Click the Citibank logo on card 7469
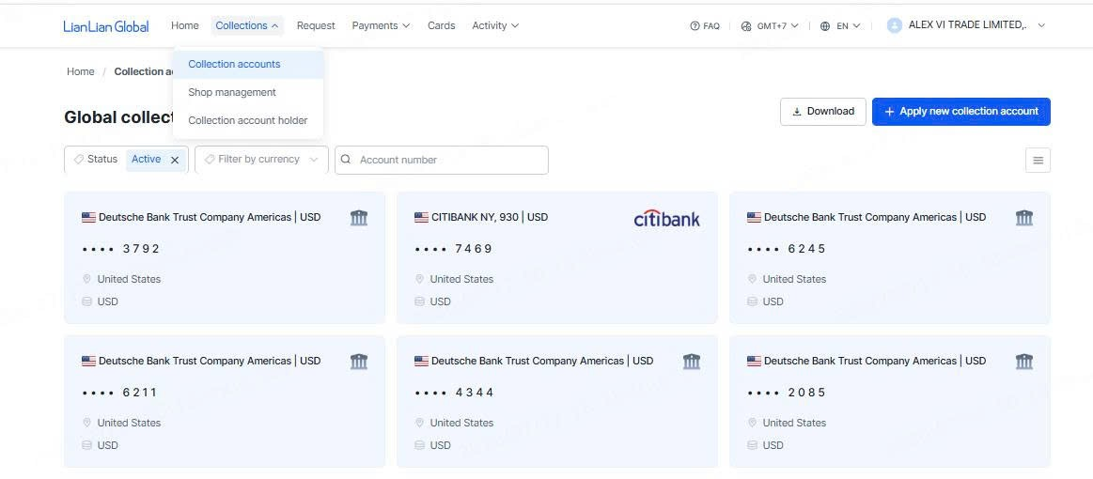 (667, 219)
